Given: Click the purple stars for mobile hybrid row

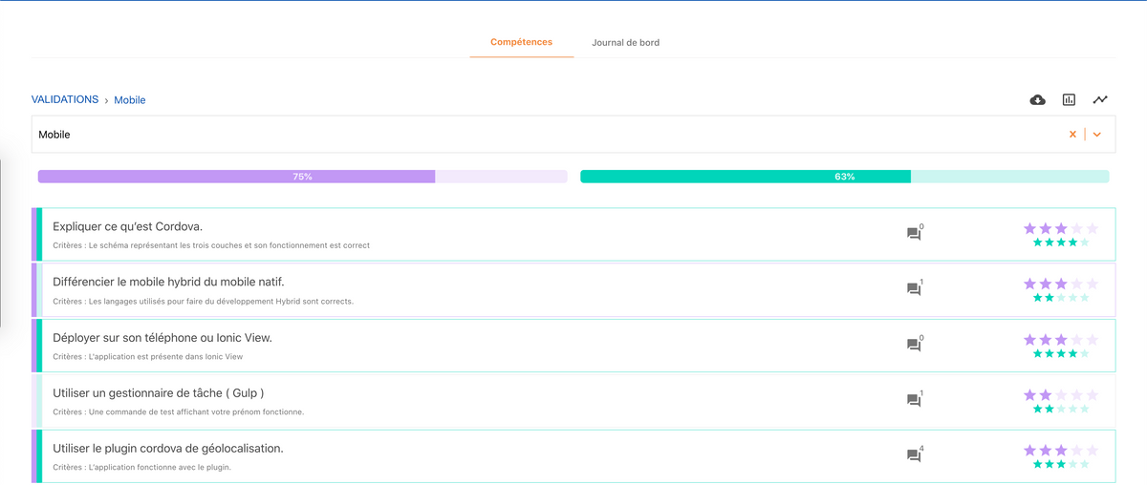Looking at the screenshot, I should (x=1061, y=284).
